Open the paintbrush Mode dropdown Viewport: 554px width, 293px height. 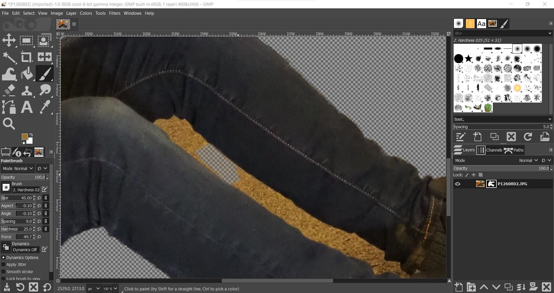tap(18, 168)
